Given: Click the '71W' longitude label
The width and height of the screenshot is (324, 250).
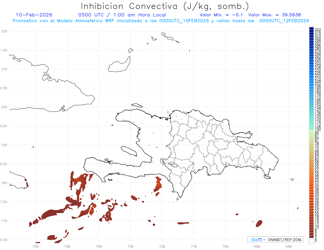Looking at the screenshot, I should pos(194,246).
